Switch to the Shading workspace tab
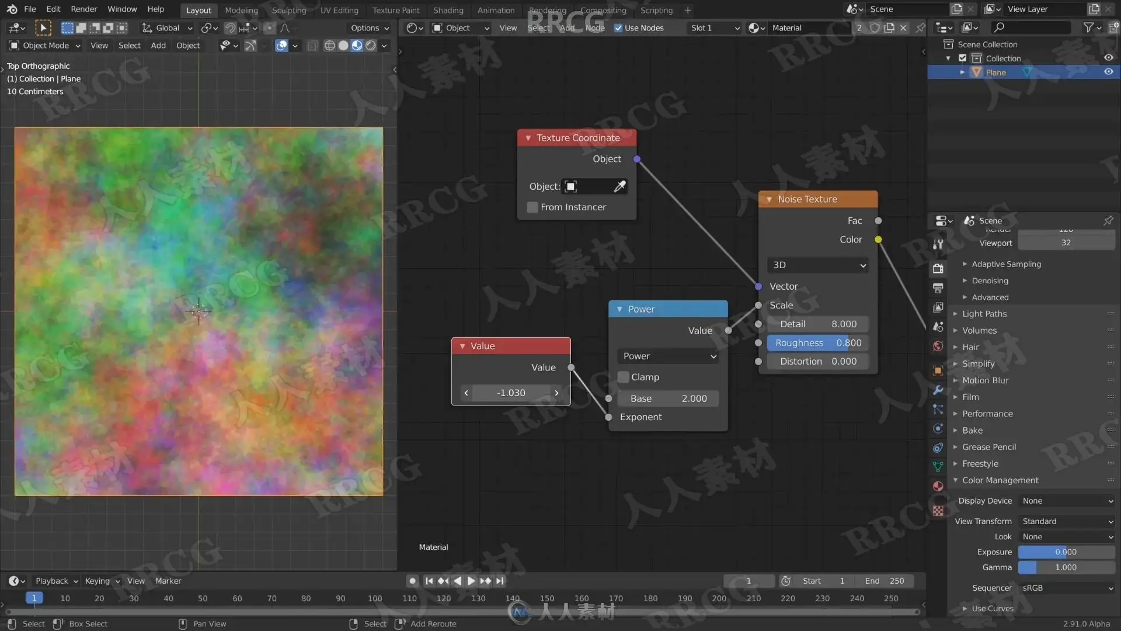Image resolution: width=1121 pixels, height=631 pixels. coord(448,10)
